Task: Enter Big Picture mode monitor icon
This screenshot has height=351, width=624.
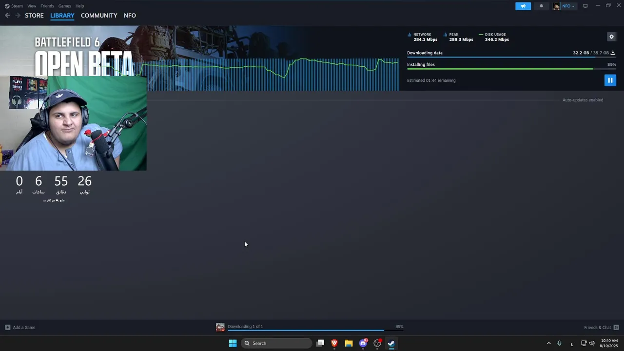Action: (585, 6)
